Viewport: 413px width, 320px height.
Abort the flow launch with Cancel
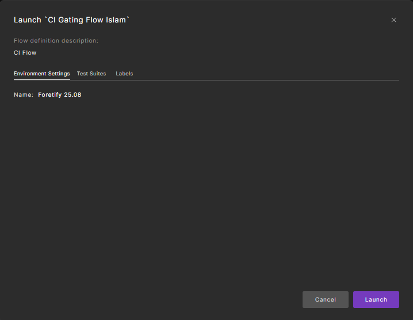pos(325,299)
